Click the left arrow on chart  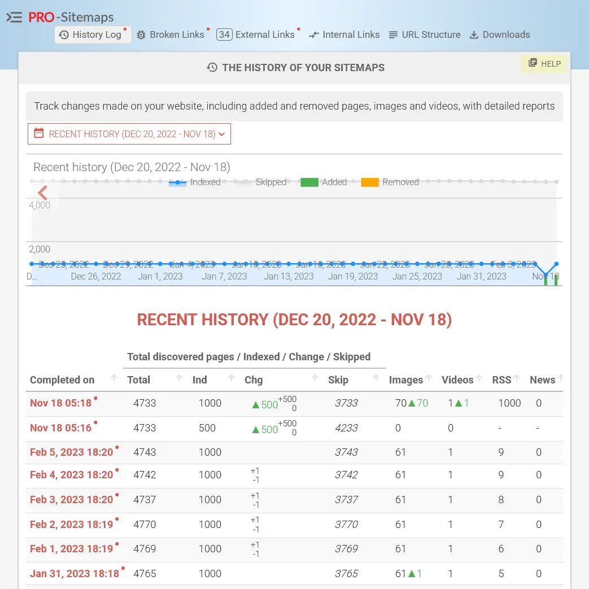coord(42,193)
